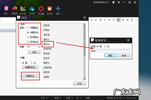
Task: Open 收藏的姓名 saved names
Action: pos(30,67)
